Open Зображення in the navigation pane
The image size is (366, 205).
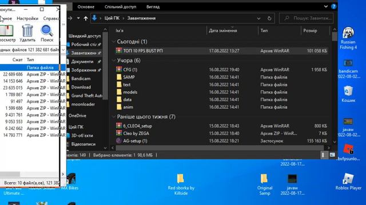click(x=83, y=70)
